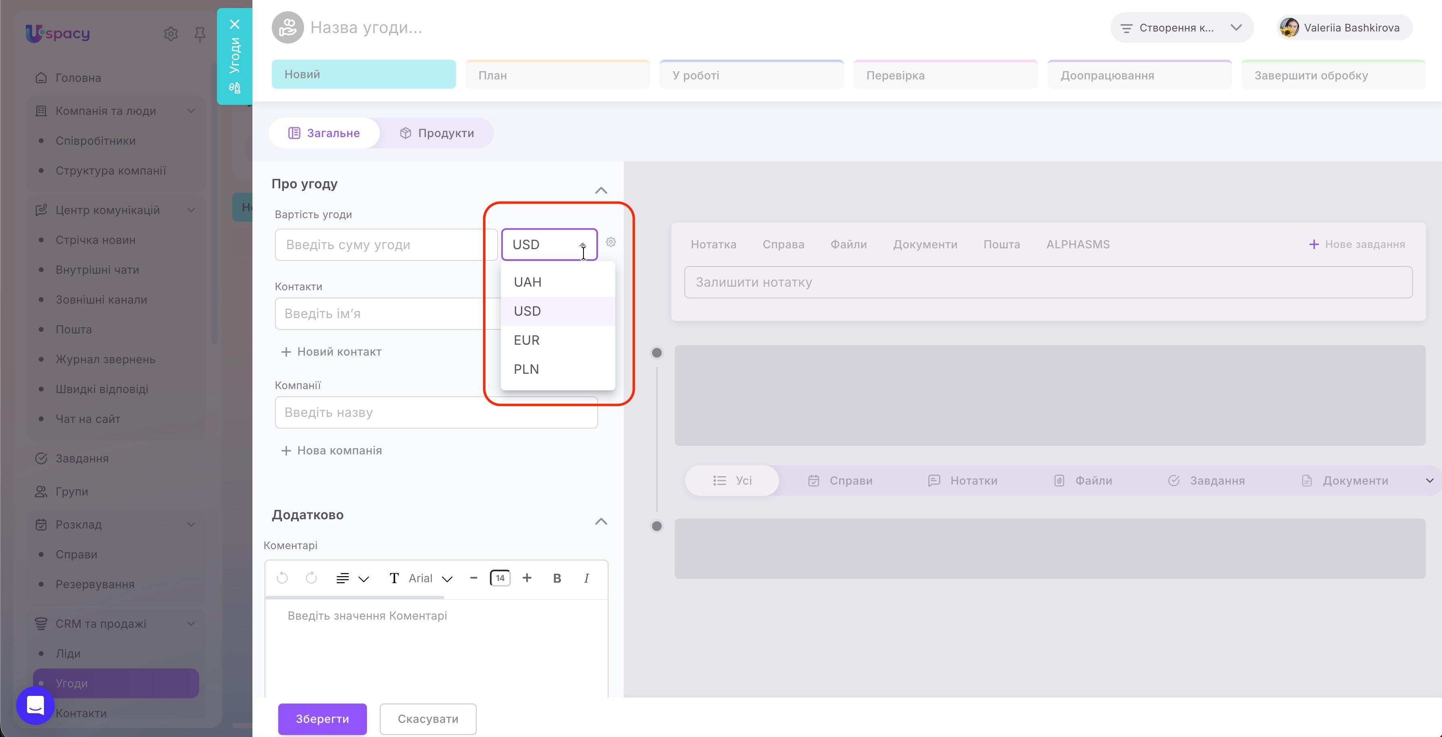Viewport: 1442px width, 737px height.
Task: Open the Файли tab in activity panel
Action: pyautogui.click(x=848, y=245)
